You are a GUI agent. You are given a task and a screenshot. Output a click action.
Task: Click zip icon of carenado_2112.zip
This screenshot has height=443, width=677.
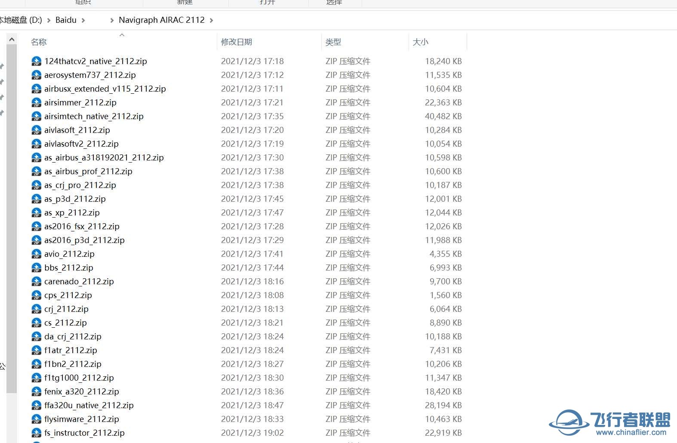pyautogui.click(x=37, y=281)
